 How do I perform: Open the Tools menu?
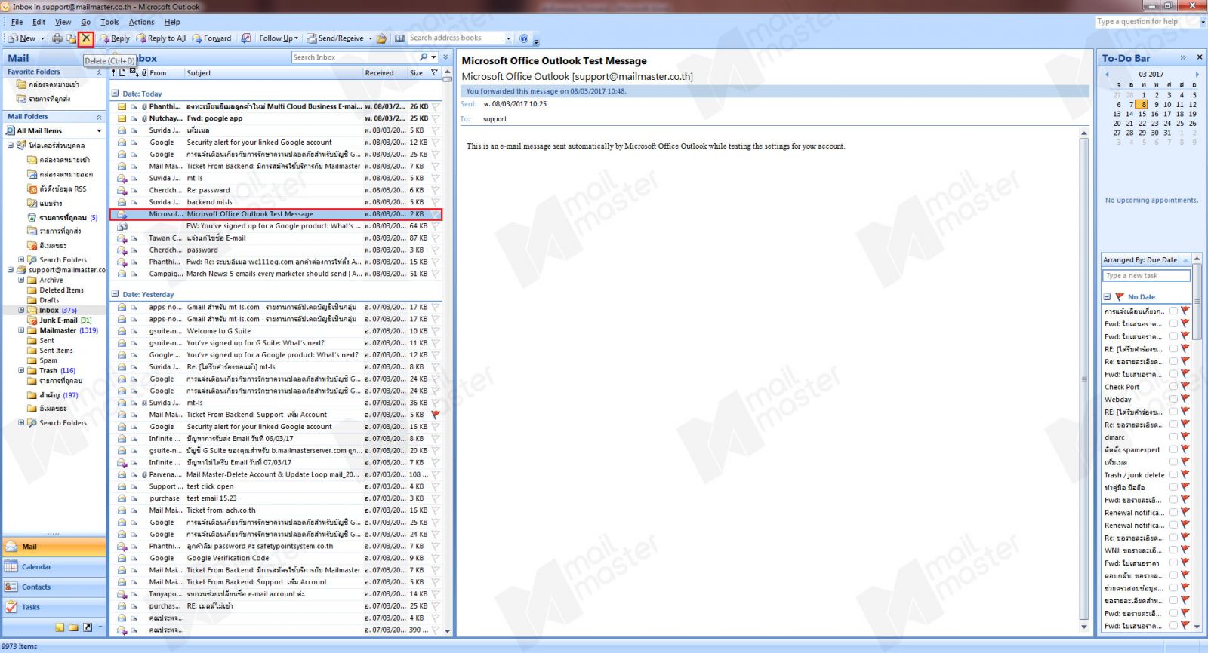point(109,22)
